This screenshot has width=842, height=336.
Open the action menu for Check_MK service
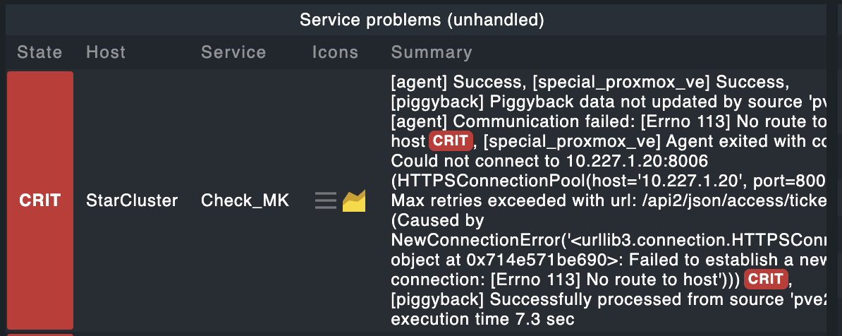point(325,201)
